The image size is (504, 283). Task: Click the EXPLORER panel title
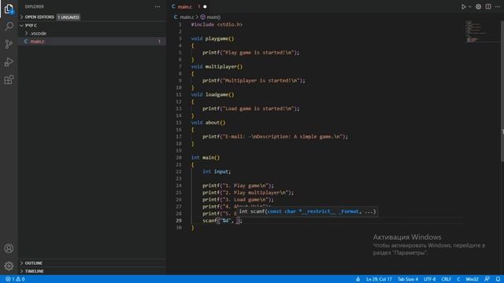coord(35,7)
